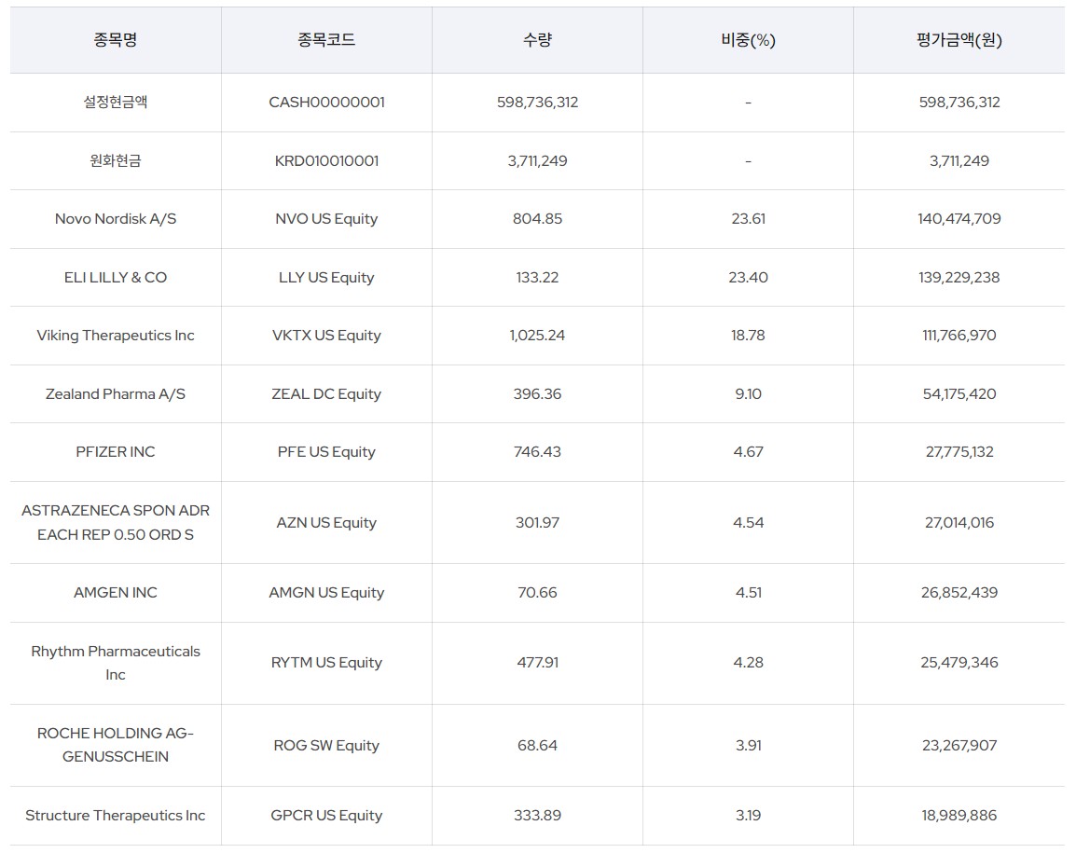Viewport: 1076px width, 853px height.
Task: Click the AZN US Equity code
Action: (326, 522)
